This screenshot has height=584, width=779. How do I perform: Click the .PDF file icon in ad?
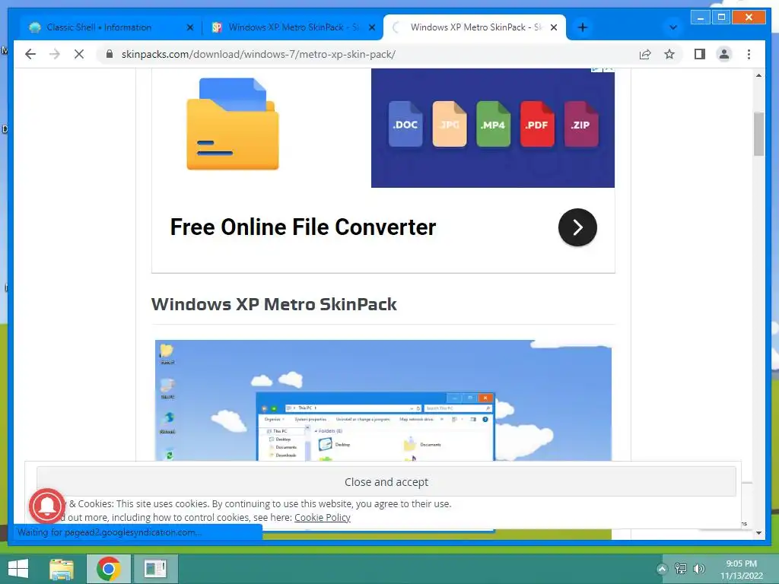536,124
